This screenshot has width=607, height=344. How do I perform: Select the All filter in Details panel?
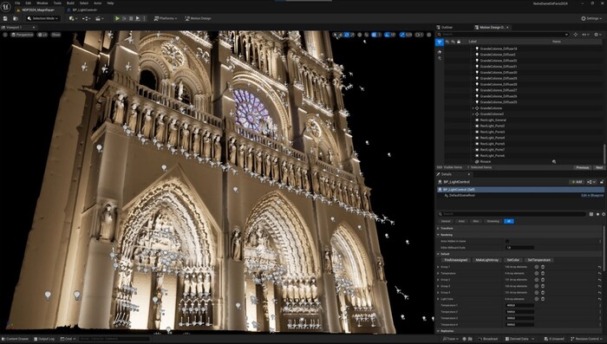tap(509, 221)
